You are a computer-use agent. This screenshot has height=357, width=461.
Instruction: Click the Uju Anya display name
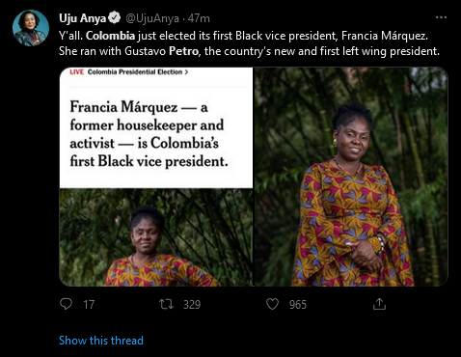click(82, 18)
